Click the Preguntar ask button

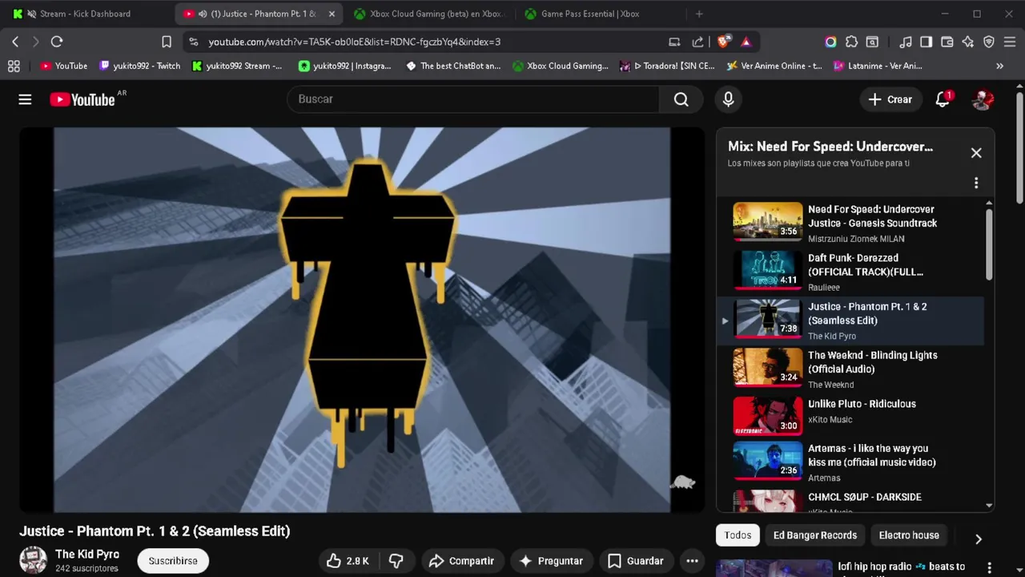551,561
